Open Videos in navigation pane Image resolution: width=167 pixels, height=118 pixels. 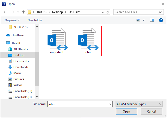point(18,85)
